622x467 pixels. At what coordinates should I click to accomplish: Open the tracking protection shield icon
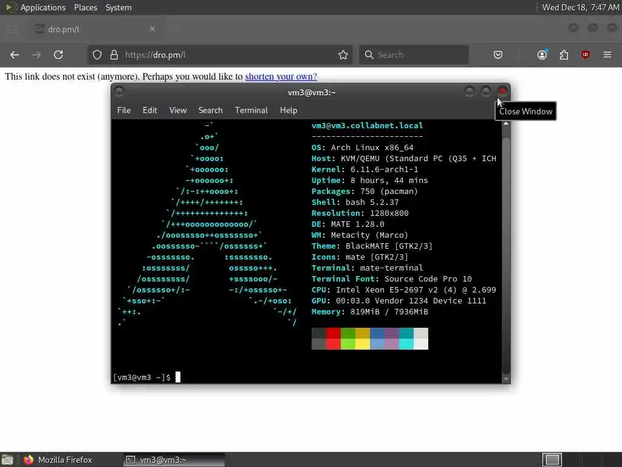[x=97, y=55]
